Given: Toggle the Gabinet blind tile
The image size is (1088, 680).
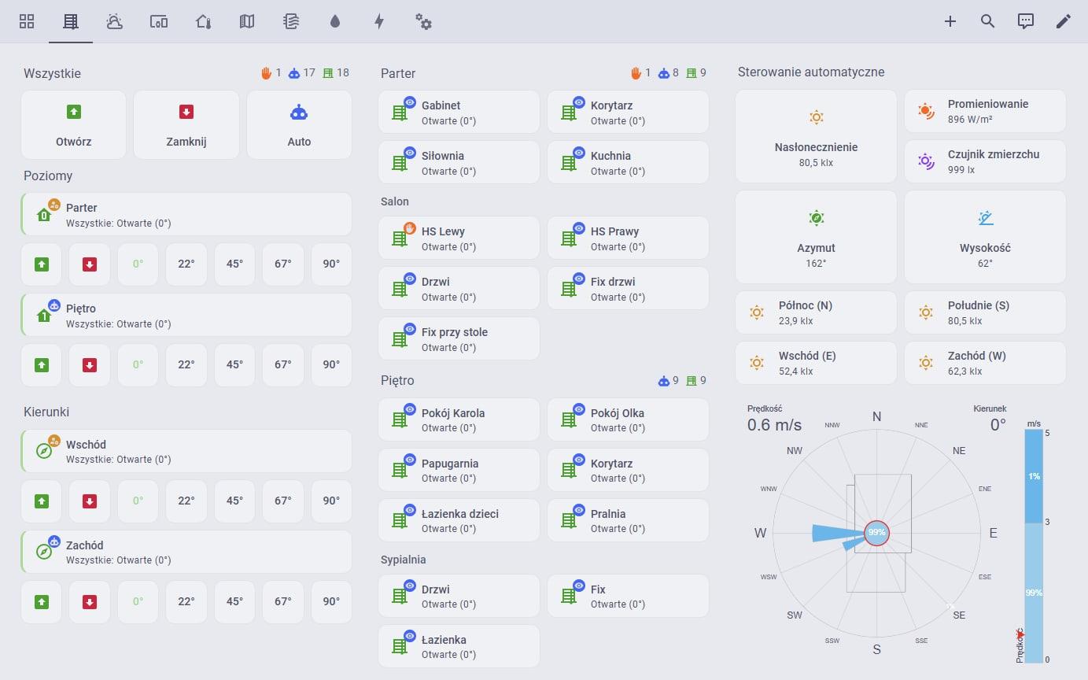Looking at the screenshot, I should point(459,113).
